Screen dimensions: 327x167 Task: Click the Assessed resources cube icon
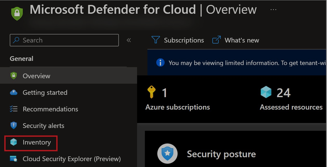[x=266, y=92]
